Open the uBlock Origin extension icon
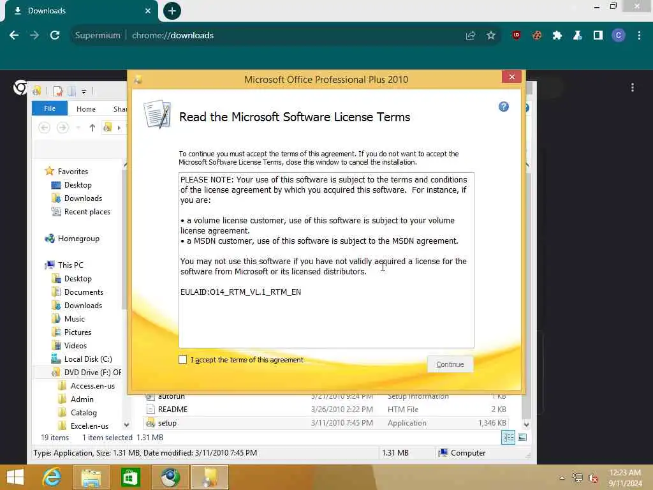Viewport: 653px width, 490px height. pyautogui.click(x=517, y=36)
